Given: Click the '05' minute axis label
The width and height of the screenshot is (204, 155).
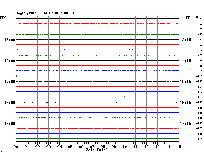Looking at the screenshot, I should click(x=70, y=147).
